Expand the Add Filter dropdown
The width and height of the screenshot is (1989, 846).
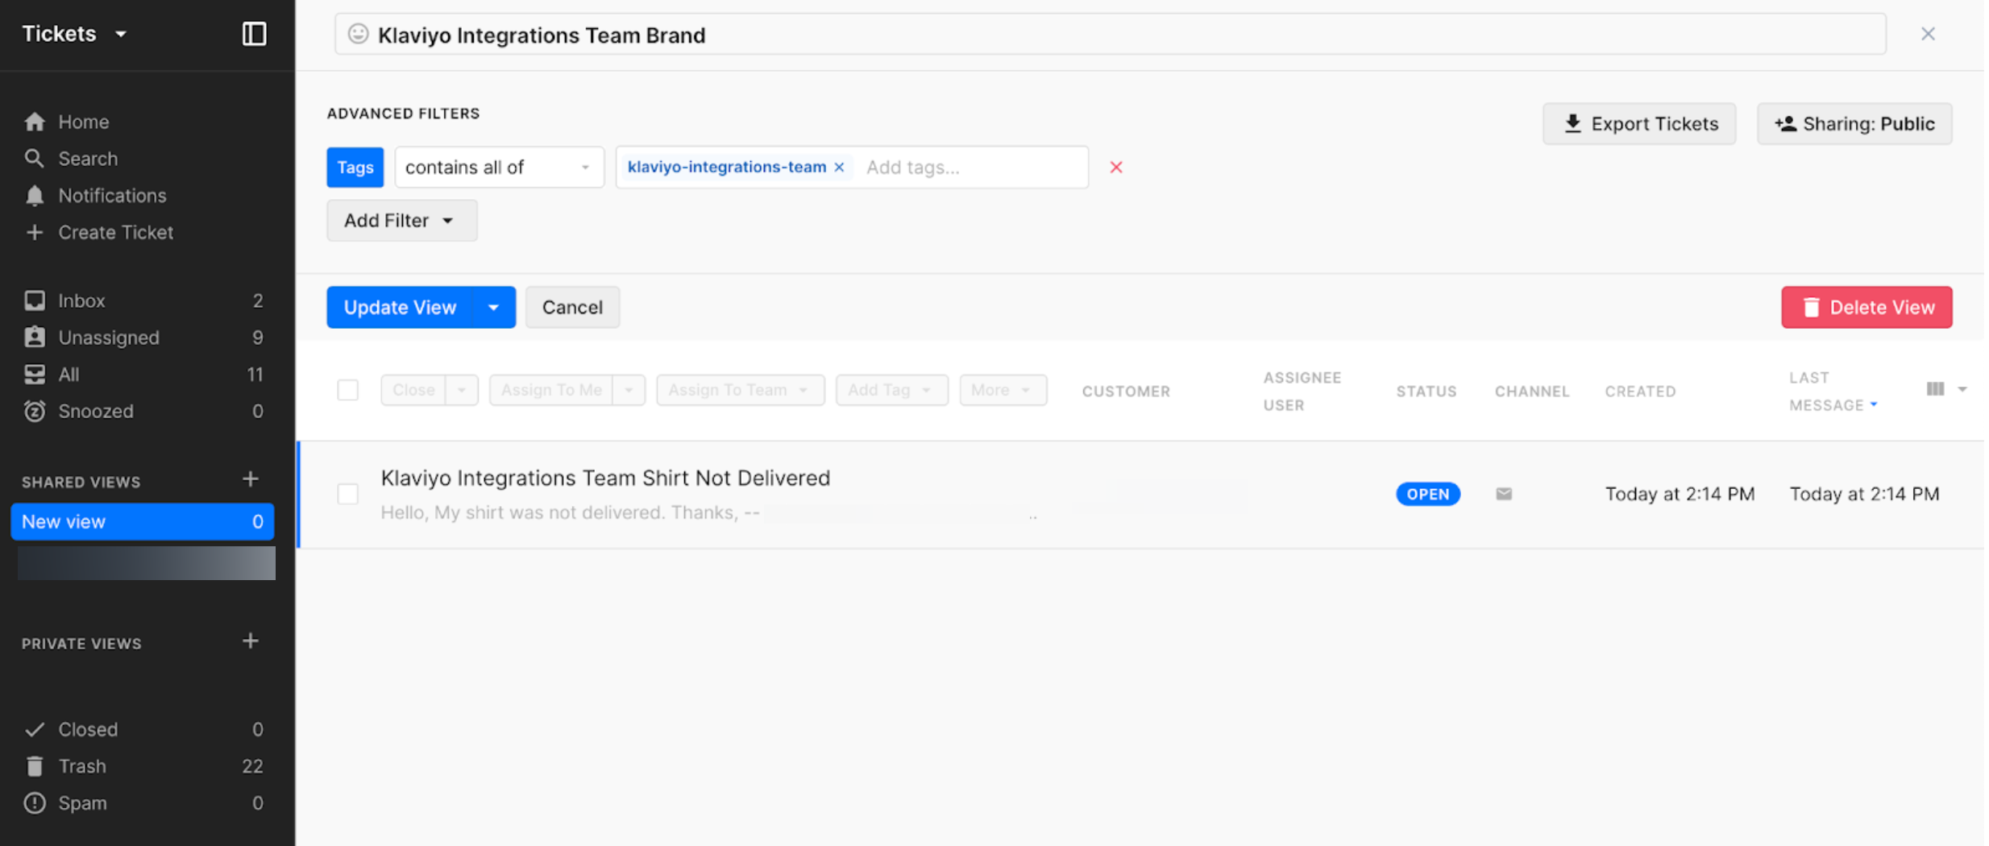401,220
